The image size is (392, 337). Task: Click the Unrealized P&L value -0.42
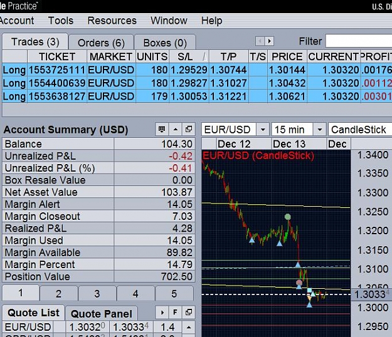pos(181,156)
